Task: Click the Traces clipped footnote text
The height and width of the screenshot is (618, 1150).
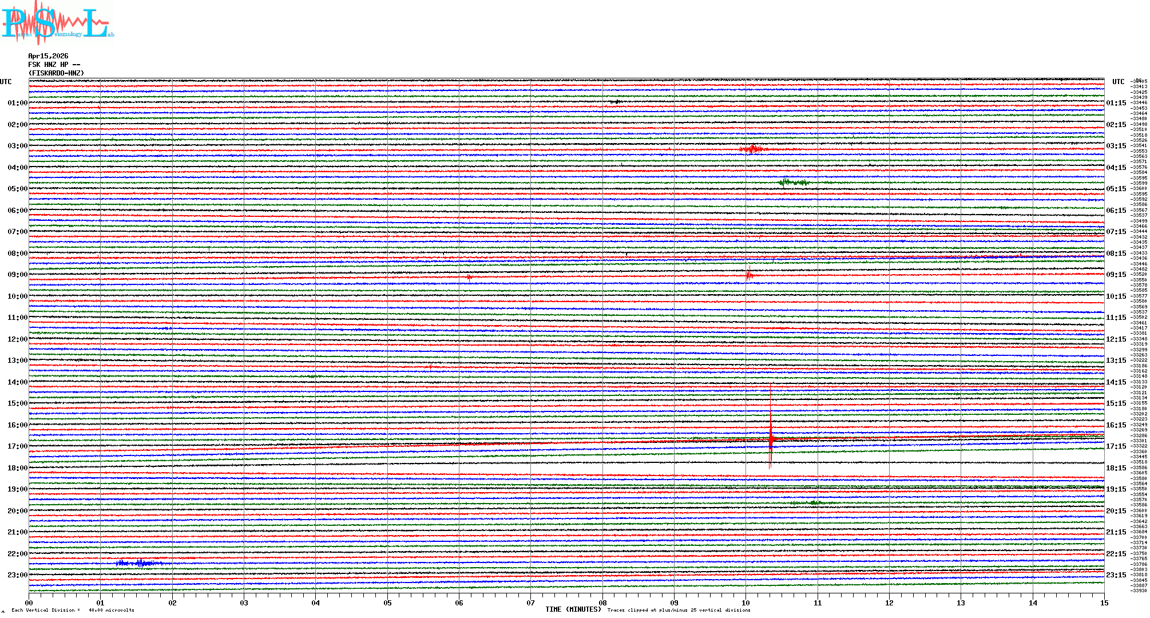Action: [x=679, y=610]
